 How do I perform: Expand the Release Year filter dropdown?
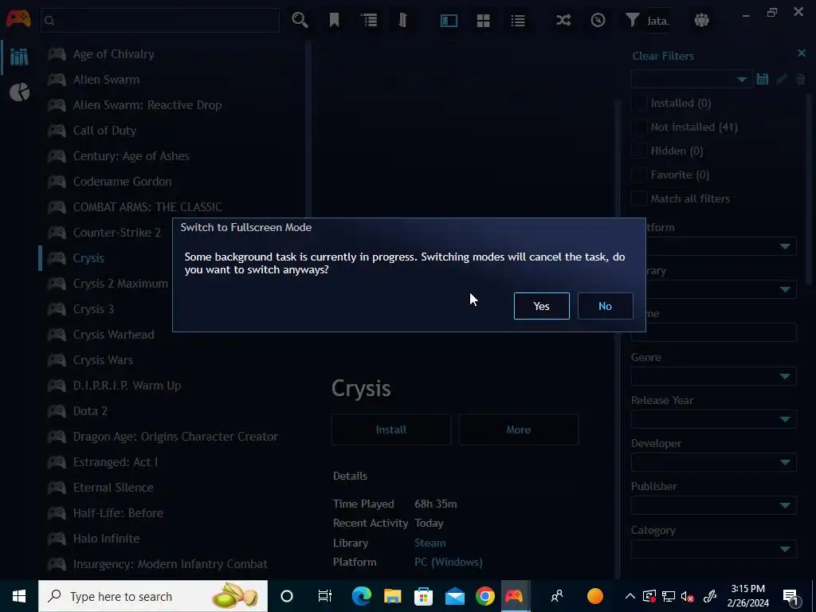[713, 419]
